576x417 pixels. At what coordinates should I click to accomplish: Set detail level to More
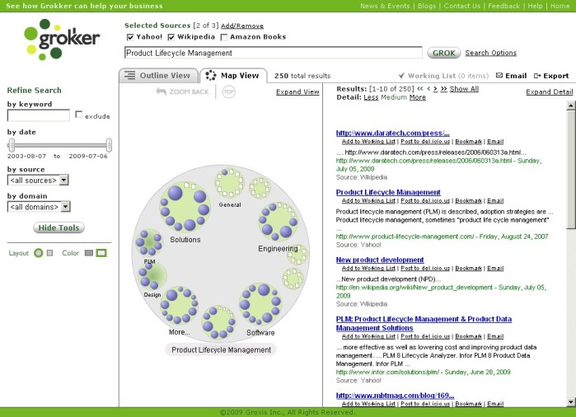pyautogui.click(x=418, y=97)
